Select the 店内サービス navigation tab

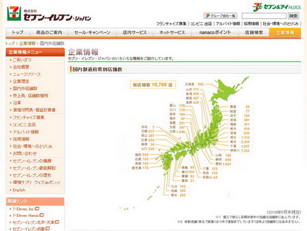135,33
